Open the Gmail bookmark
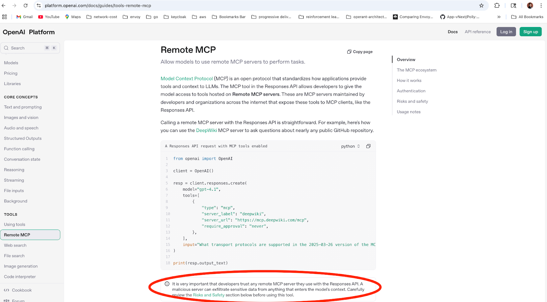547x302 pixels. (25, 17)
